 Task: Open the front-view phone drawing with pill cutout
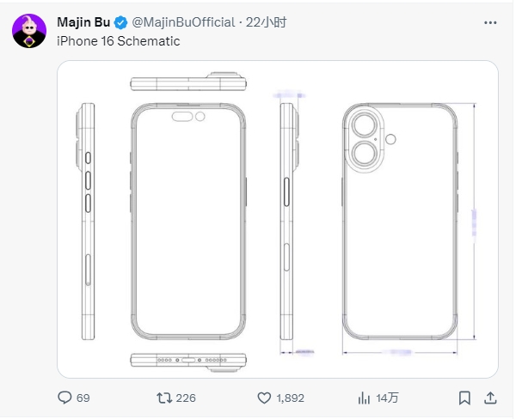[x=187, y=222]
